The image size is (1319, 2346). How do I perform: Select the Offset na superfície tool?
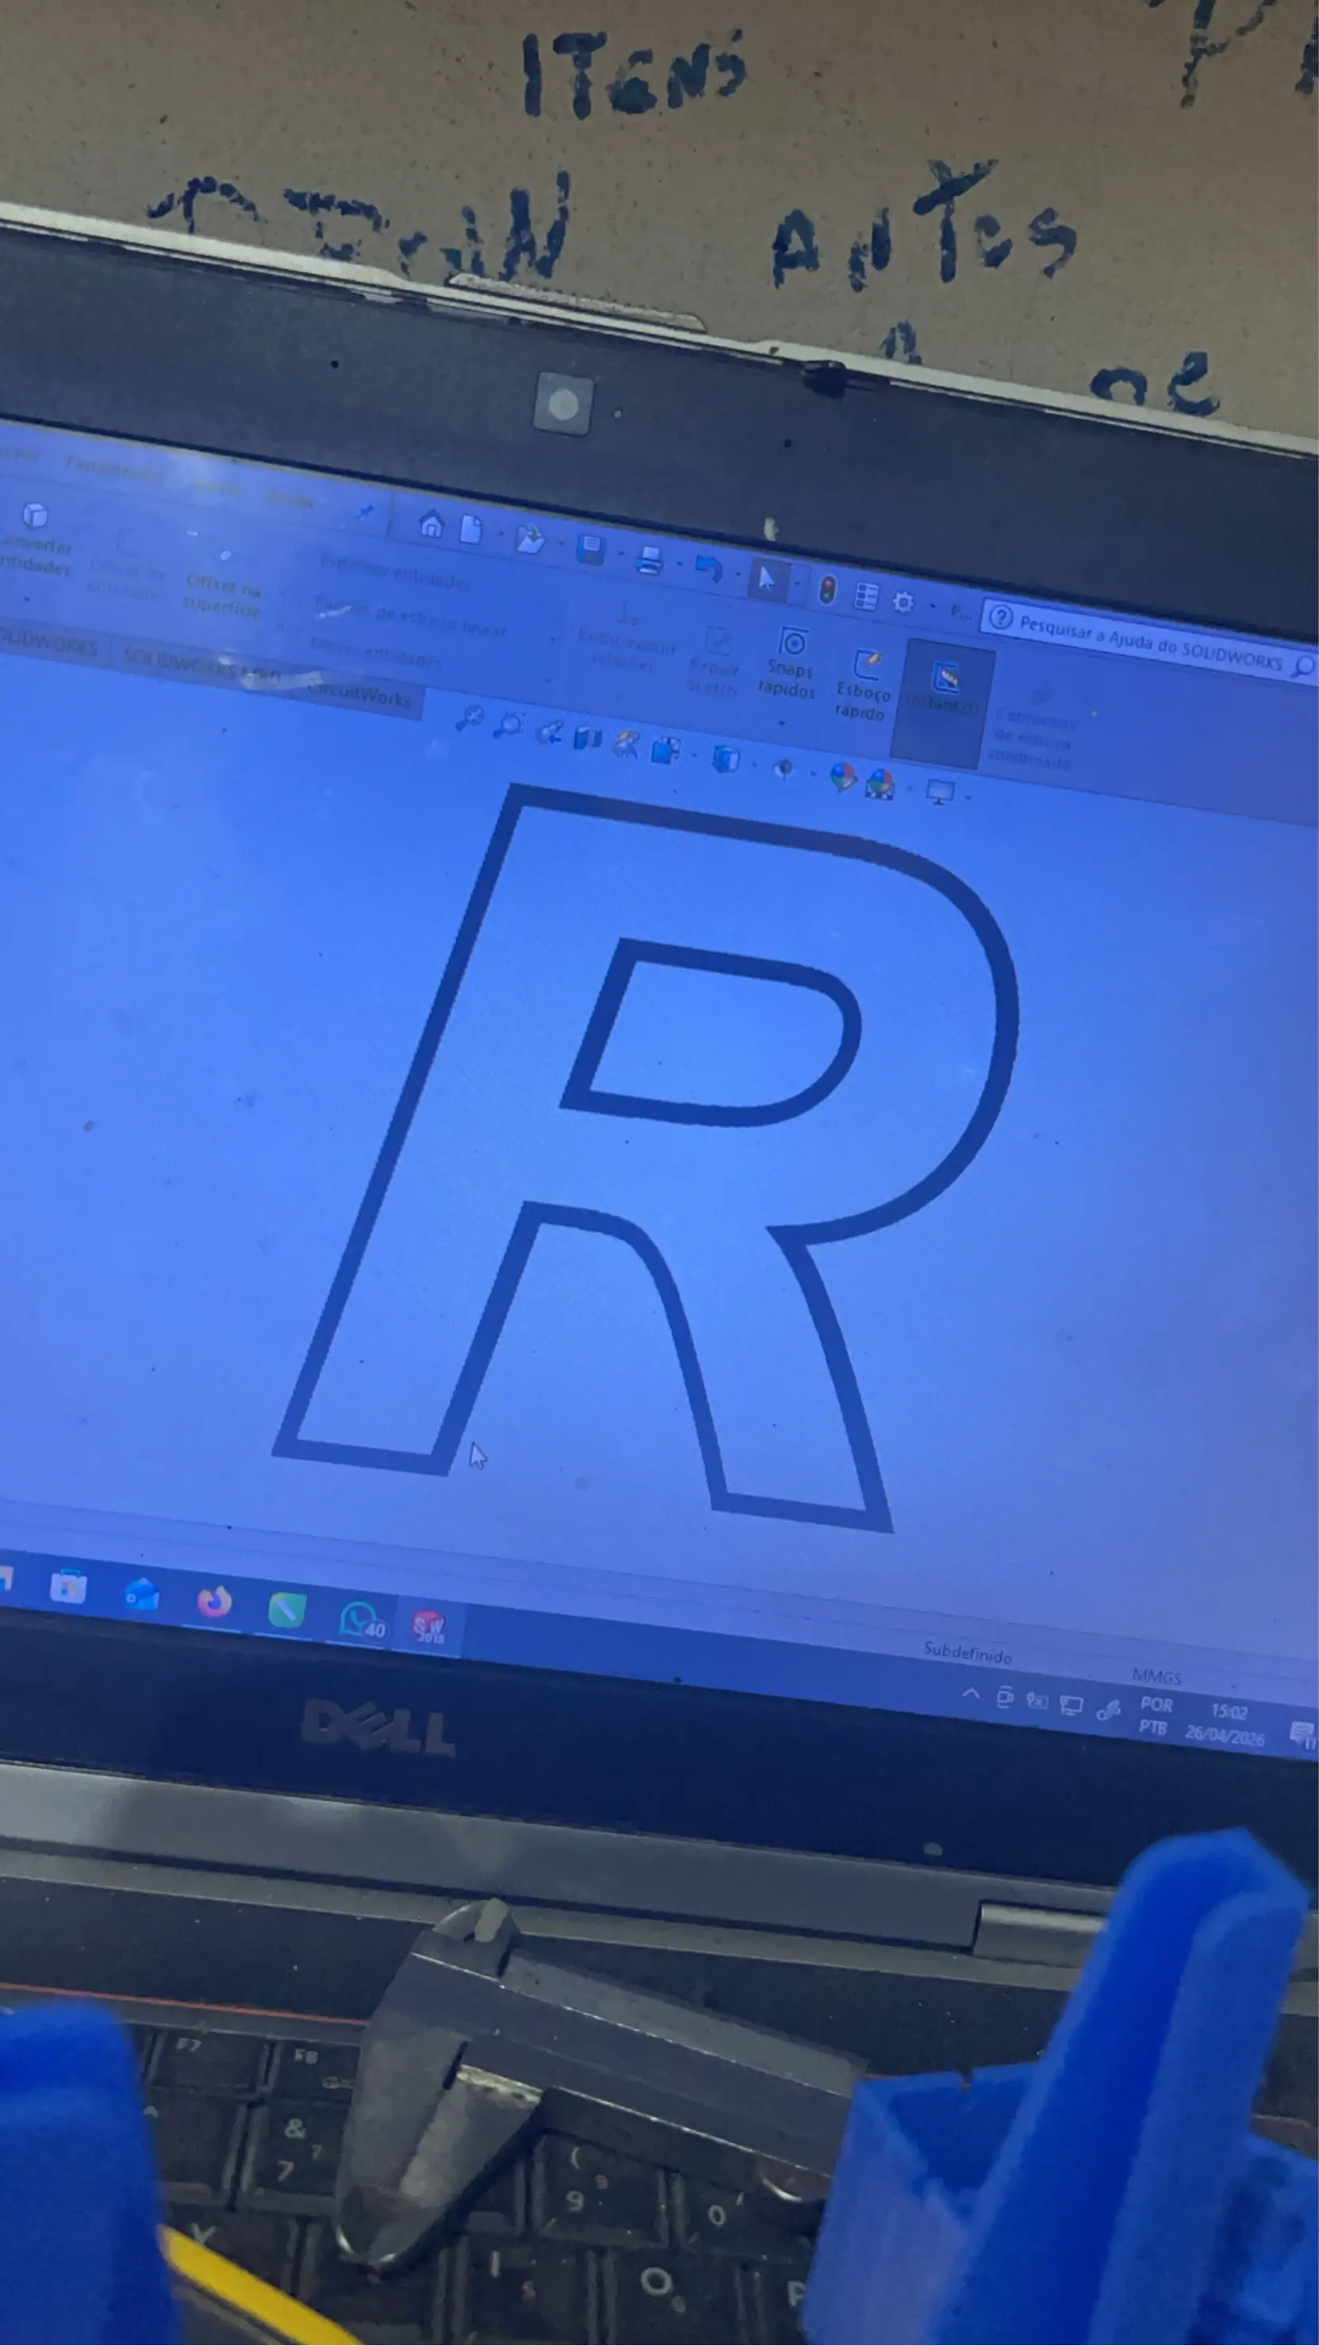coord(223,584)
